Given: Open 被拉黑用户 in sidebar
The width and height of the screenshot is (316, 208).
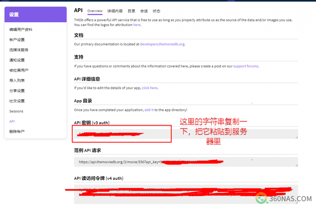Looking at the screenshot, I should pos(19,70).
